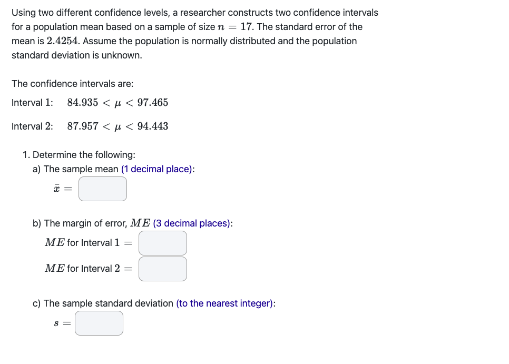Click the inequality 84.935 < μ < 97.465

(x=118, y=102)
